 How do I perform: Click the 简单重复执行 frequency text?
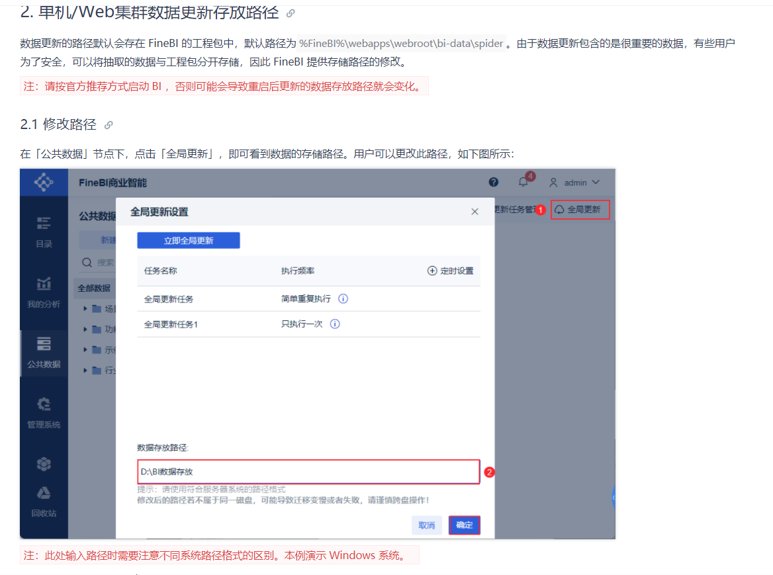[306, 298]
